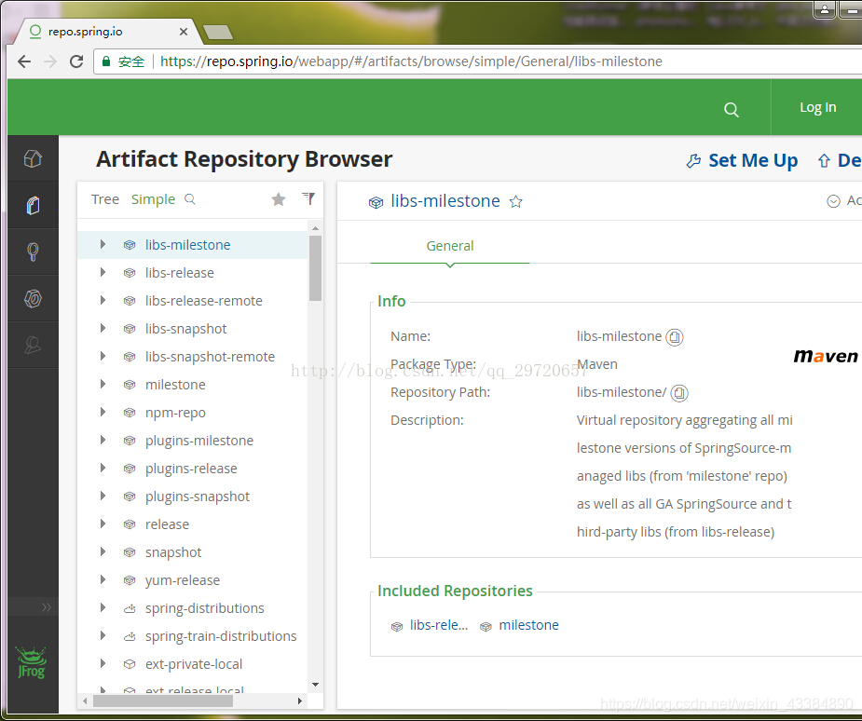
Task: Copy the libs-milestone/ repository path
Action: coord(679,393)
